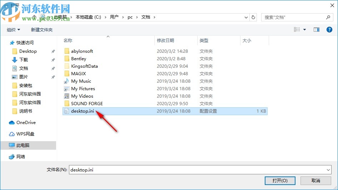This screenshot has width=338, height=190.
Task: Click the WPS网盘 cloud icon
Action: [x=12, y=134]
